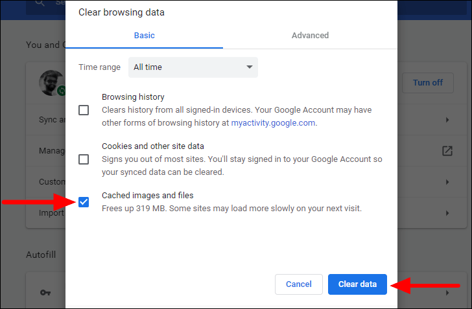This screenshot has width=472, height=309.
Task: Expand the Import row chevron arrow
Action: (447, 212)
